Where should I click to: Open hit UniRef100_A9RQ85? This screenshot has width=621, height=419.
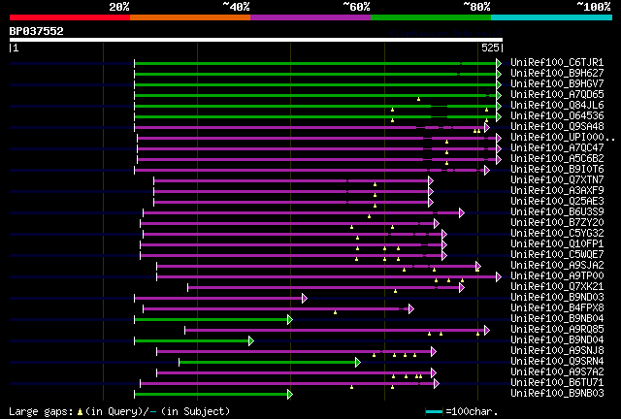click(x=557, y=330)
